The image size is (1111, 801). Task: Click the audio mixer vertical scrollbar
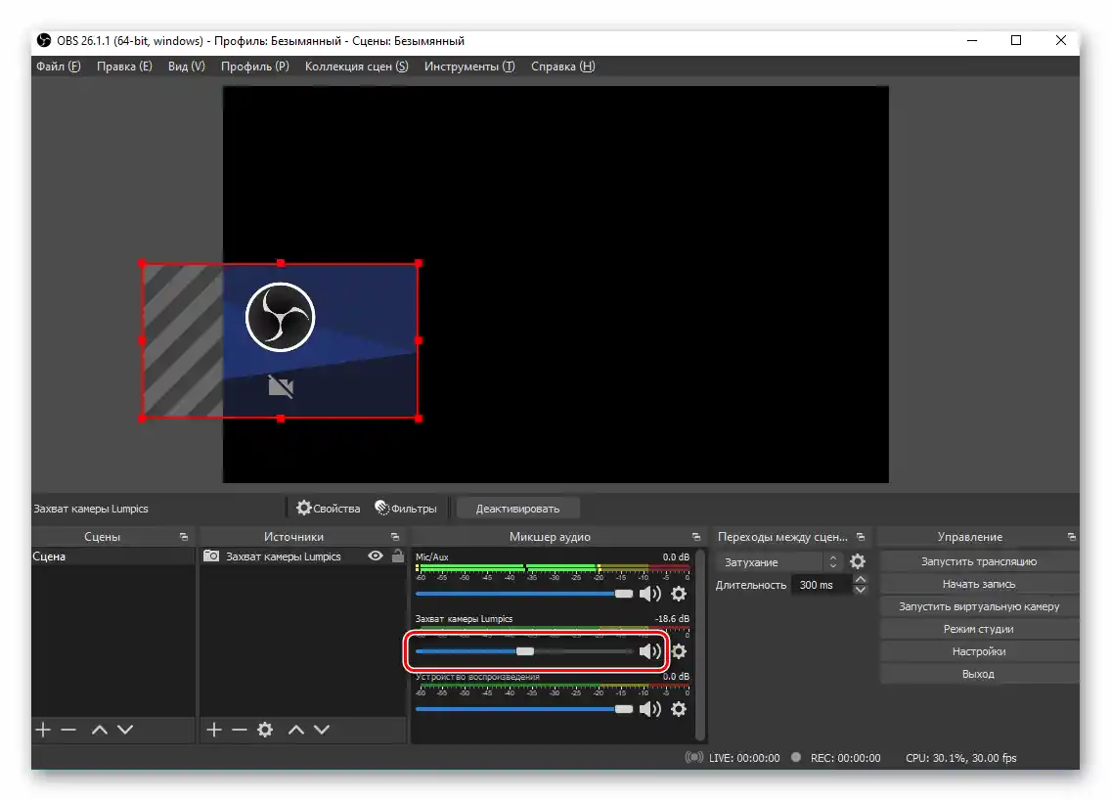700,644
